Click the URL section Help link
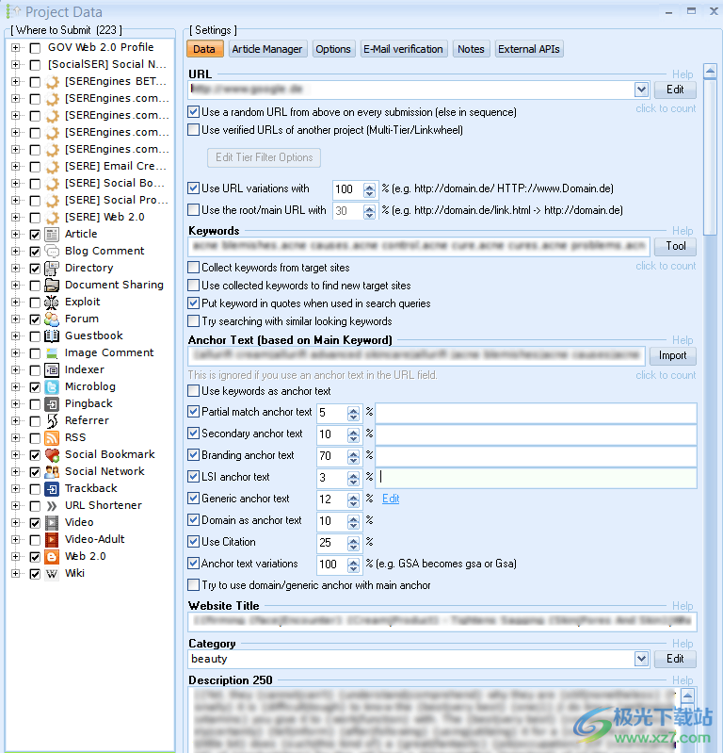 tap(683, 74)
